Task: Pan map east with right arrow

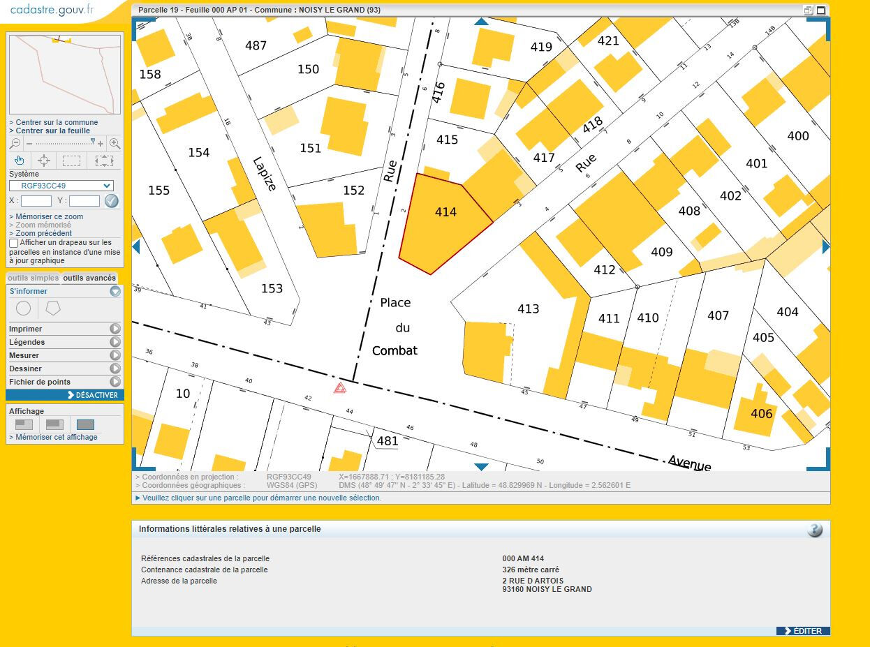Action: tap(826, 246)
